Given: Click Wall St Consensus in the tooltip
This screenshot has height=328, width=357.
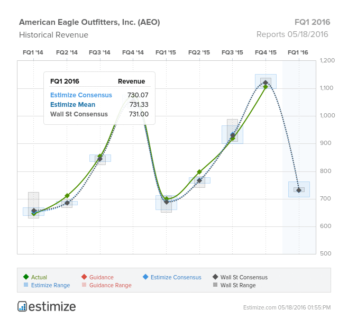Looking at the screenshot, I should click(x=79, y=114).
